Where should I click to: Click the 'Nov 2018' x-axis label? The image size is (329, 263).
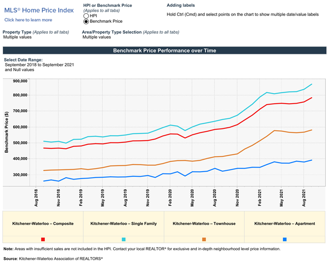pos(58,198)
